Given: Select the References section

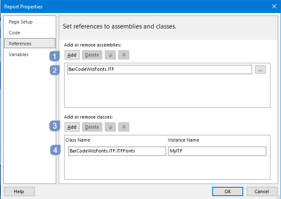Looking at the screenshot, I should point(30,43).
